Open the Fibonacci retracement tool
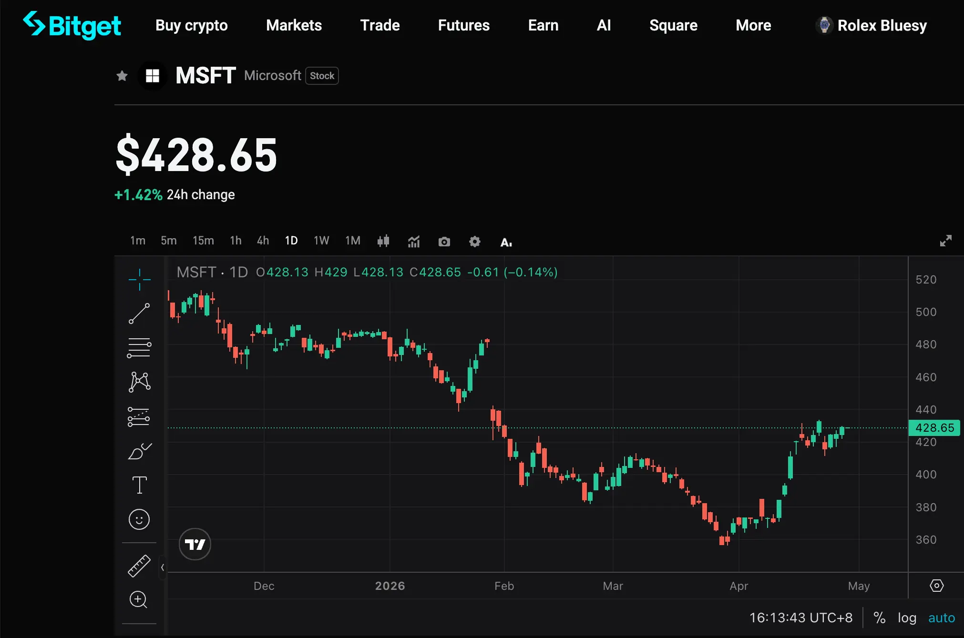Image resolution: width=964 pixels, height=638 pixels. point(139,348)
